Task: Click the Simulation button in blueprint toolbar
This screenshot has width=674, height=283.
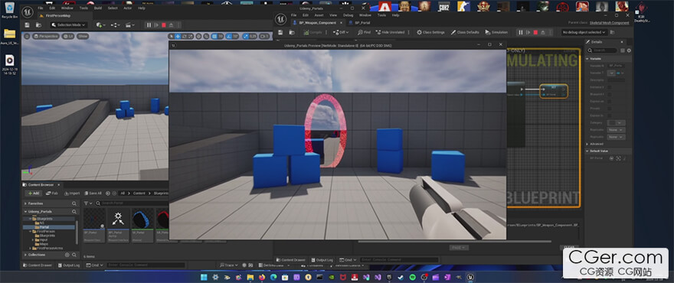Action: coord(496,32)
